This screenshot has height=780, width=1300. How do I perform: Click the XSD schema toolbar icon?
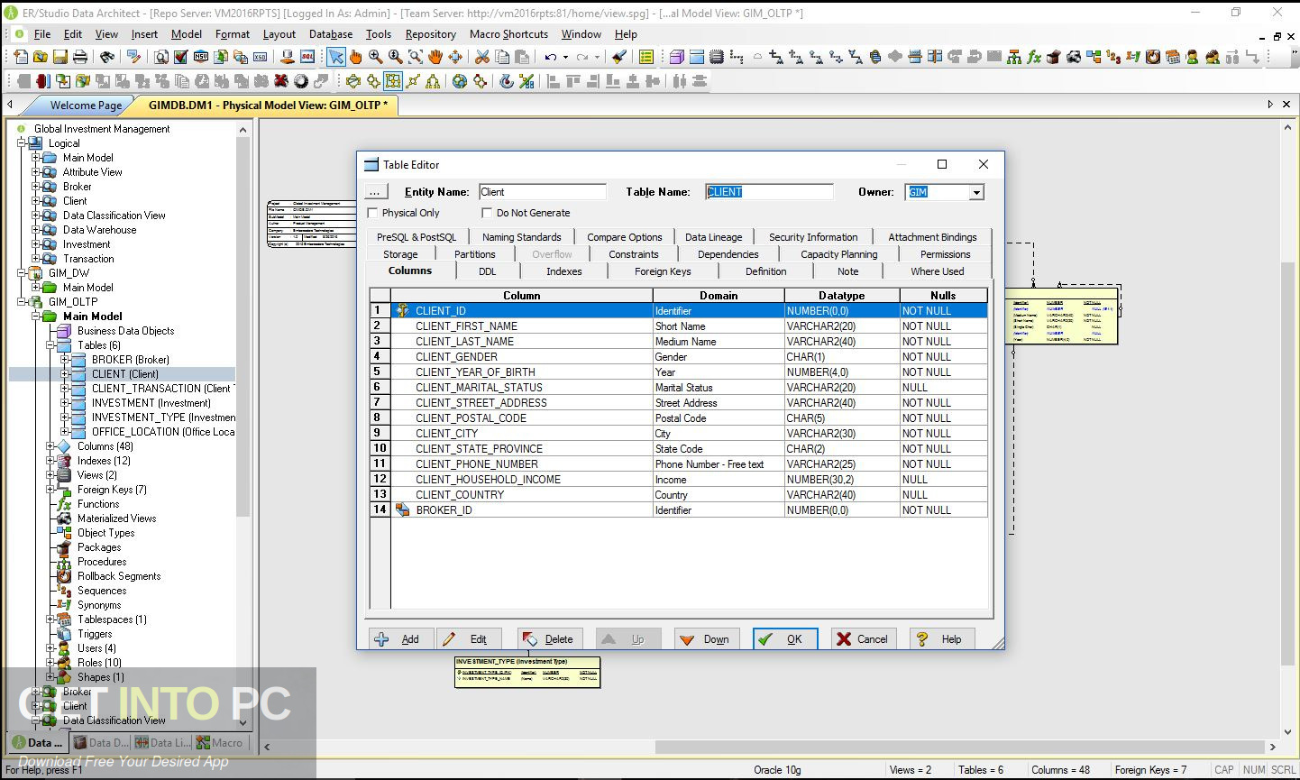click(260, 57)
